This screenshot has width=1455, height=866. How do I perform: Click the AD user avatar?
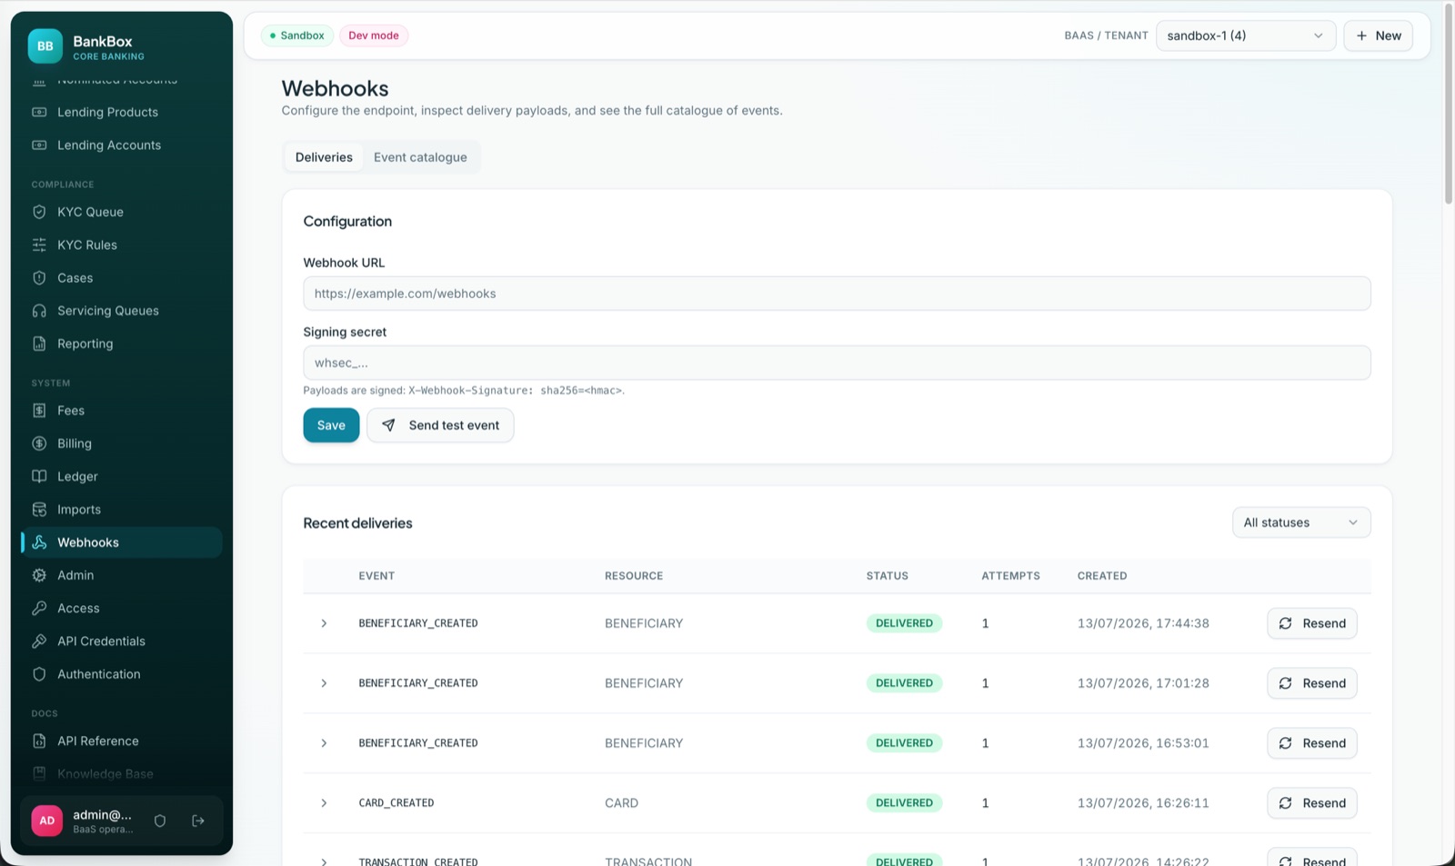pyautogui.click(x=47, y=821)
